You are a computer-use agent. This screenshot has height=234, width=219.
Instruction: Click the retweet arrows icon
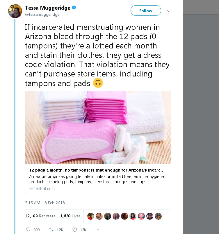[x=51, y=230]
